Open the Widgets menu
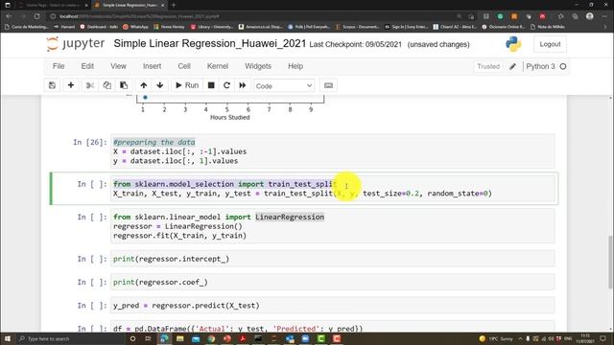The image size is (614, 345). pos(258,66)
